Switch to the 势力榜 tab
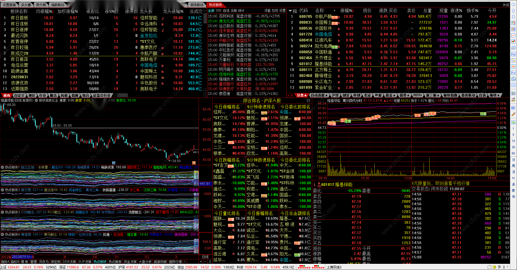This screenshot has height=270, width=517. (41, 5)
